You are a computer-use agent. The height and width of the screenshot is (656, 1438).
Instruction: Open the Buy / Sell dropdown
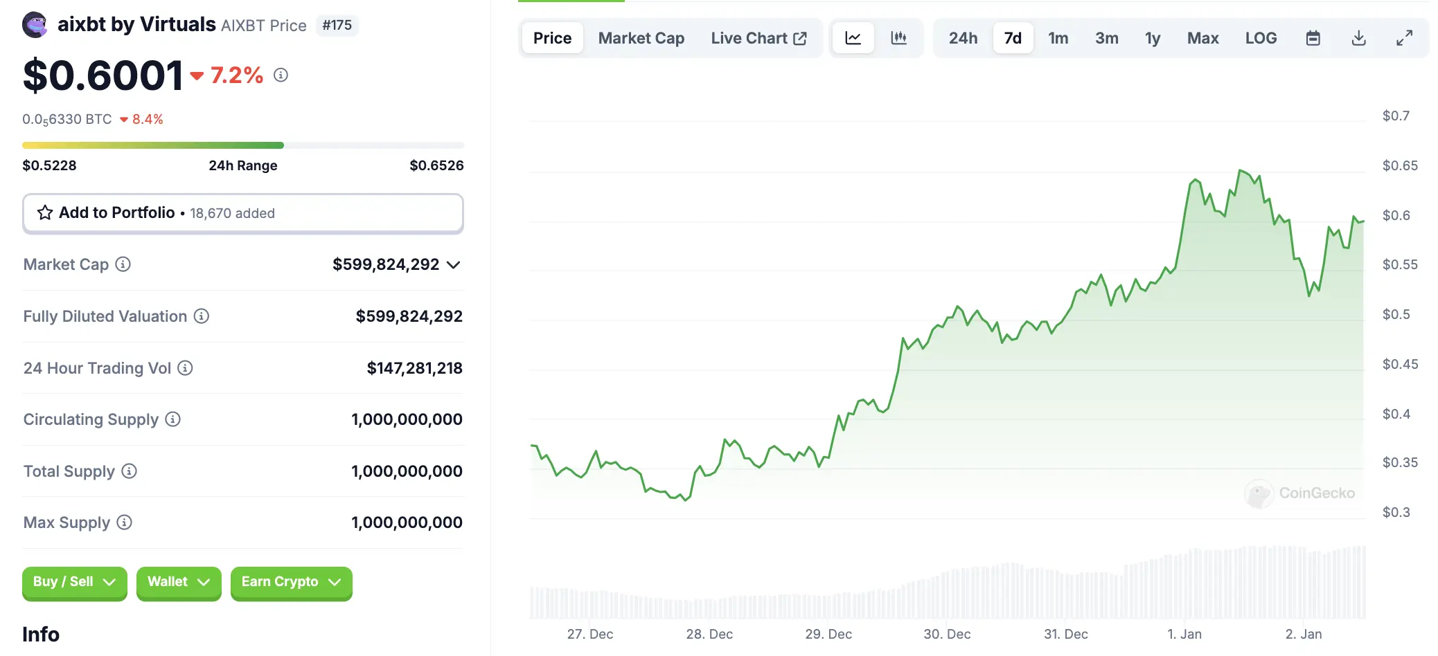pos(74,582)
